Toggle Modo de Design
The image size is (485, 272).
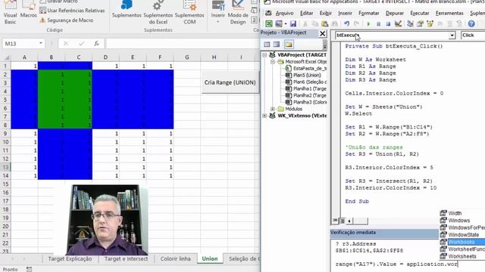[x=237, y=12]
